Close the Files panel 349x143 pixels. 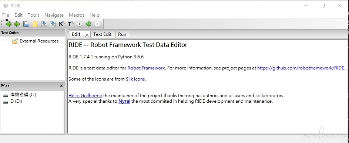pyautogui.click(x=61, y=86)
